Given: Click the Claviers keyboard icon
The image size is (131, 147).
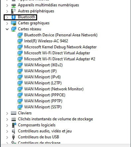Looking at the screenshot, I should coord(14,113).
